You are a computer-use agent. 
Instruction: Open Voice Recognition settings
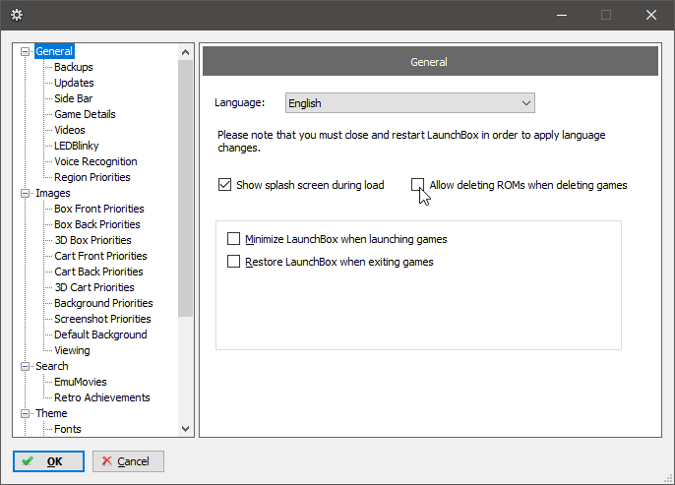coord(95,161)
